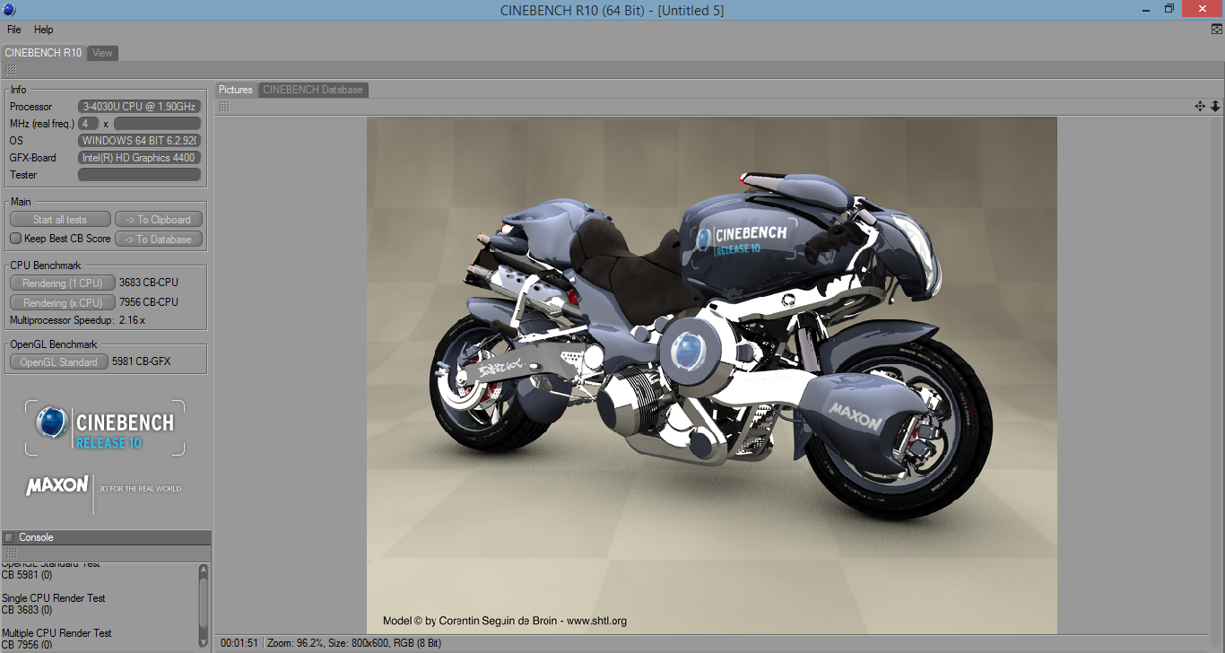Open the Help menu

coord(44,30)
